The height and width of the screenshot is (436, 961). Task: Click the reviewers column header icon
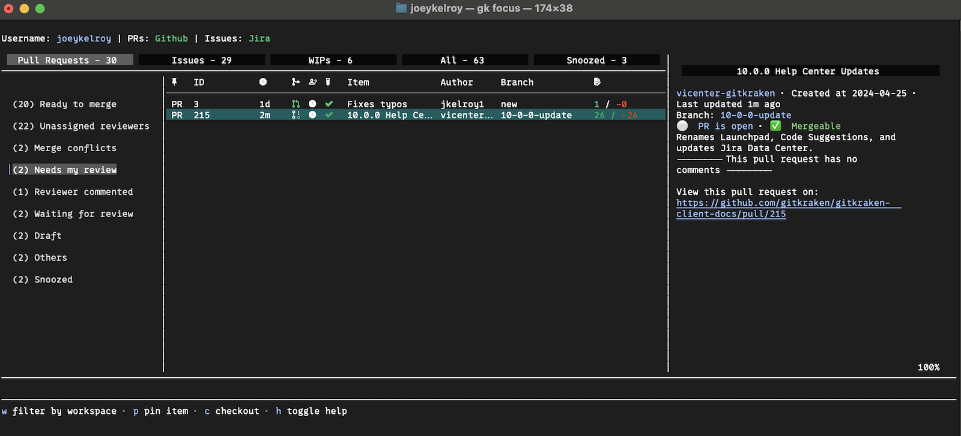pyautogui.click(x=312, y=82)
